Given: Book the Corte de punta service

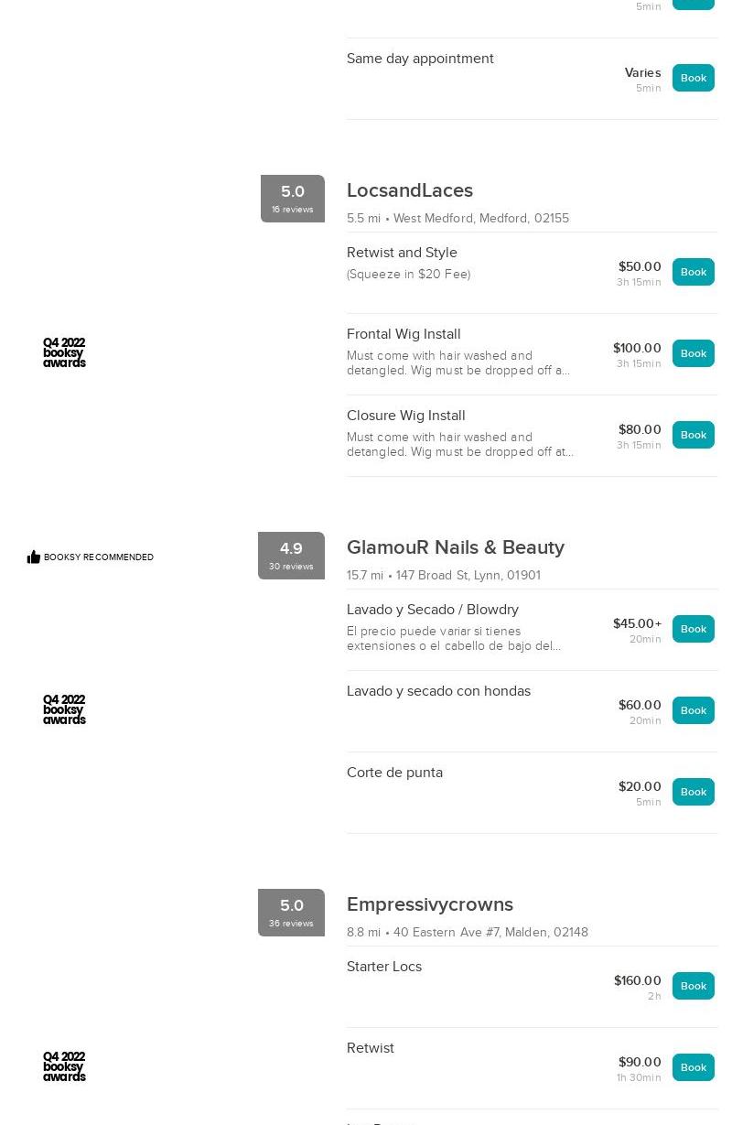Looking at the screenshot, I should [693, 792].
